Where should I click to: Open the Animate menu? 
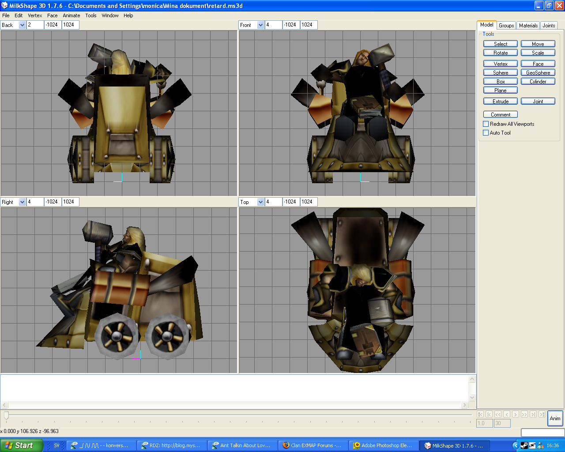pos(72,15)
